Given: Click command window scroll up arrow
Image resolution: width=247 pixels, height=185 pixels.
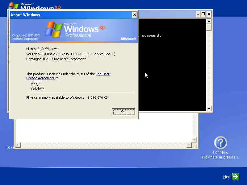Looking at the screenshot, I should coord(209,21).
